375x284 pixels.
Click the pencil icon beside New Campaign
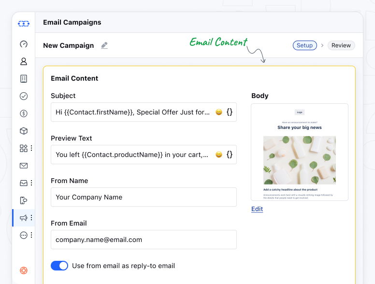[104, 45]
